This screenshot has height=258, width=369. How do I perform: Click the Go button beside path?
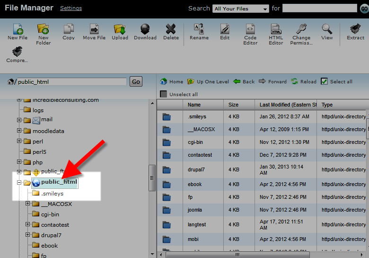136,82
